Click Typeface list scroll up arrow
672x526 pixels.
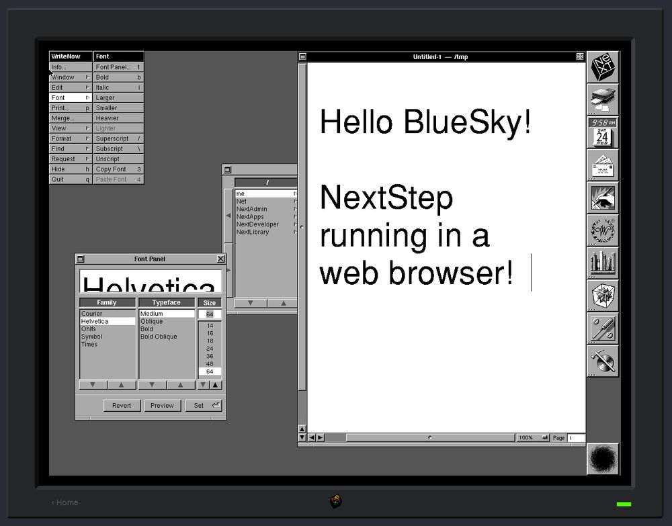[x=181, y=385]
